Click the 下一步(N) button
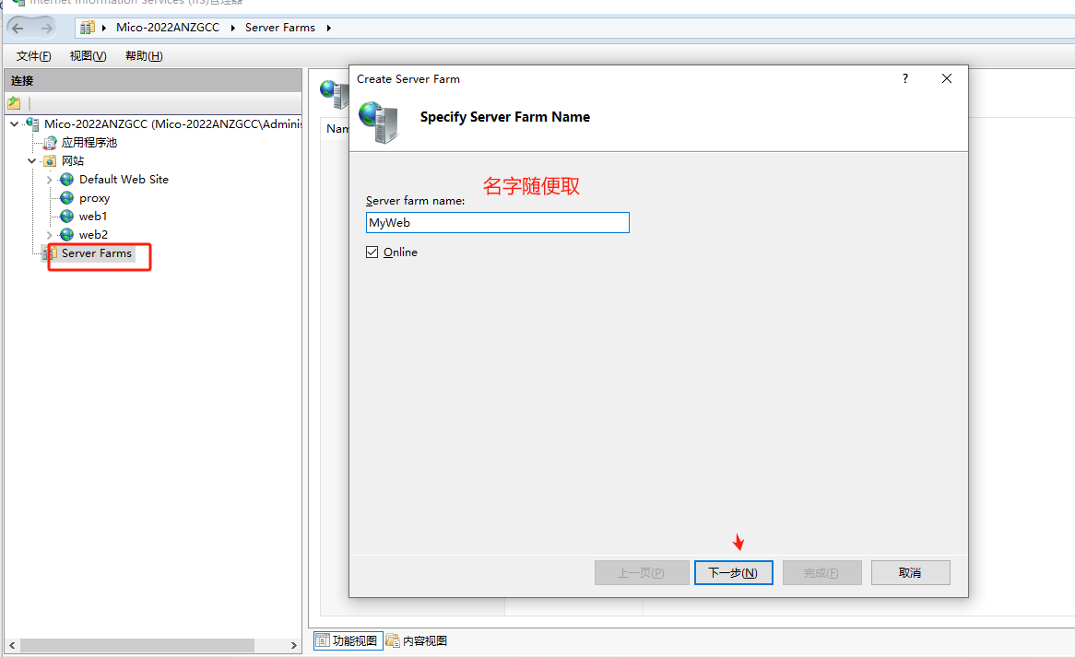1075x657 pixels. (734, 573)
